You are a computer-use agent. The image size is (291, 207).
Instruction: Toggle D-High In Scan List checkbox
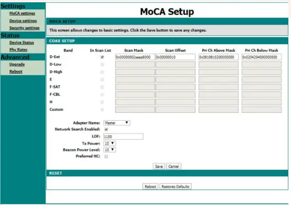[x=102, y=72]
